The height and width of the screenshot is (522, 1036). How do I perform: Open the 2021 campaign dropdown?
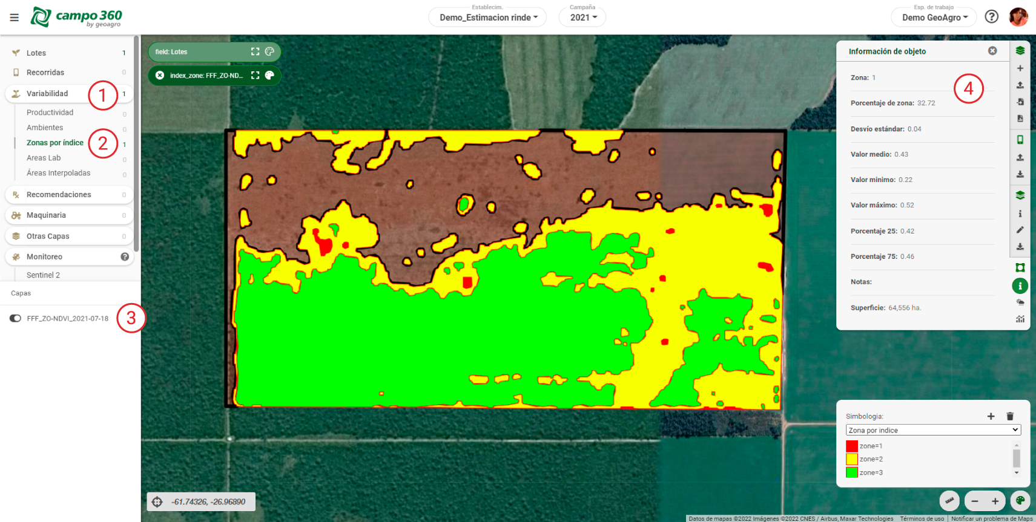pyautogui.click(x=582, y=18)
